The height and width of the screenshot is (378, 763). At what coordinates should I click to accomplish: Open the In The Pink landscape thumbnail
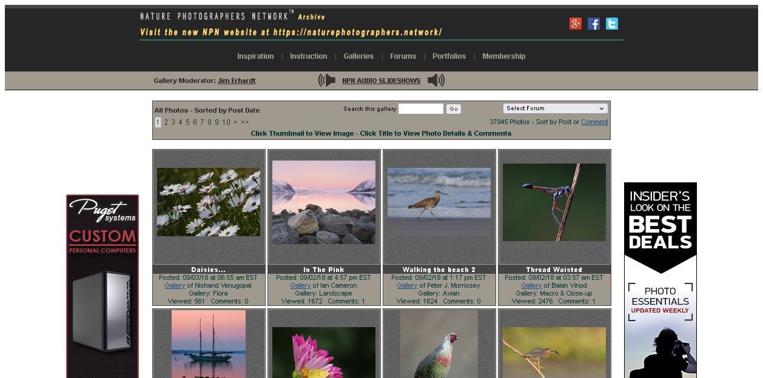[324, 202]
